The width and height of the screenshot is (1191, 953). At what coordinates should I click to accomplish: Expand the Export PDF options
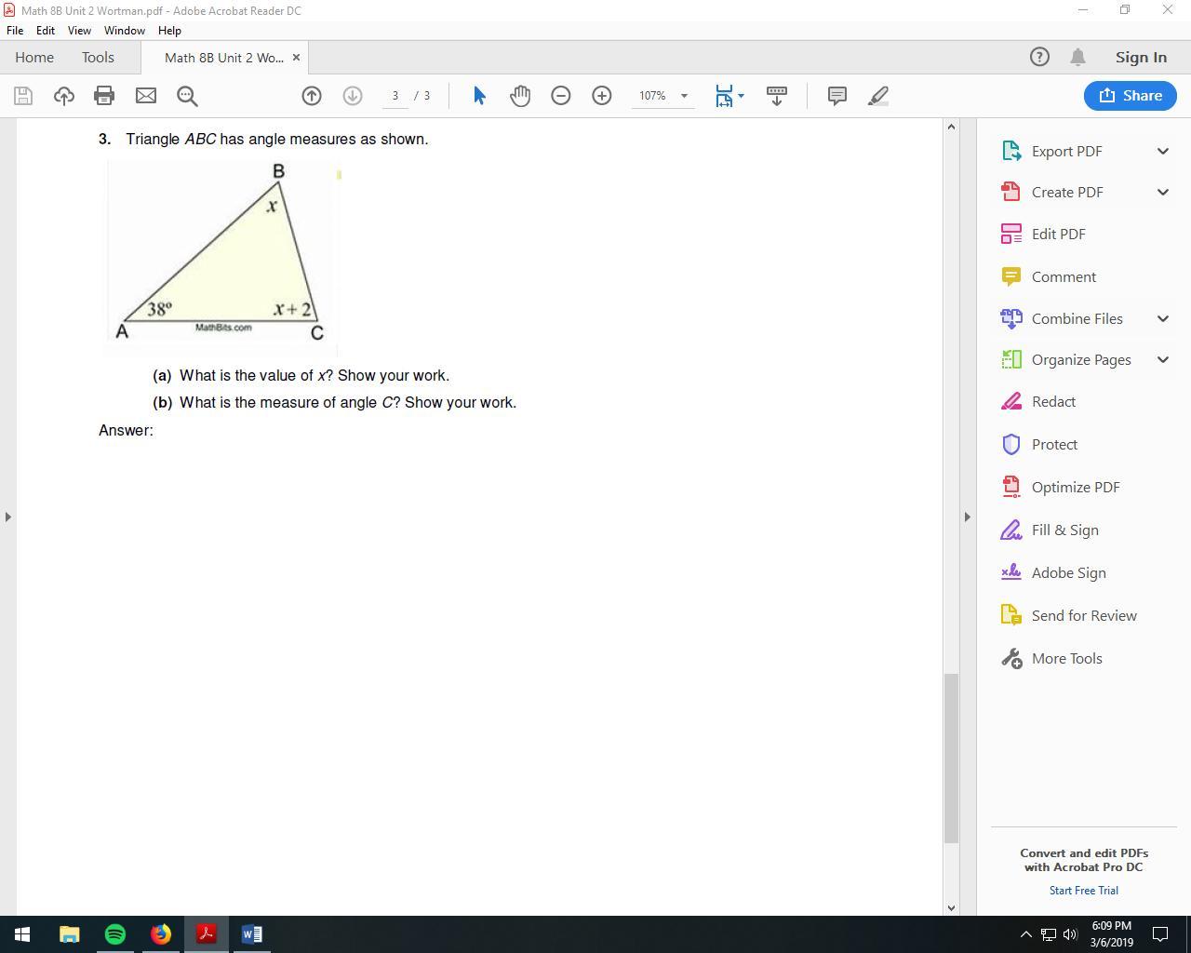tap(1162, 151)
